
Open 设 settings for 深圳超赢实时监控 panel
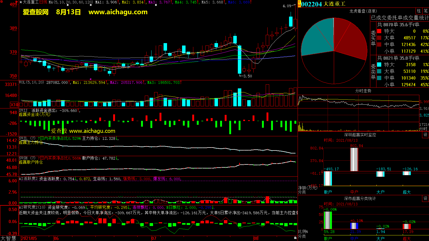(426, 135)
